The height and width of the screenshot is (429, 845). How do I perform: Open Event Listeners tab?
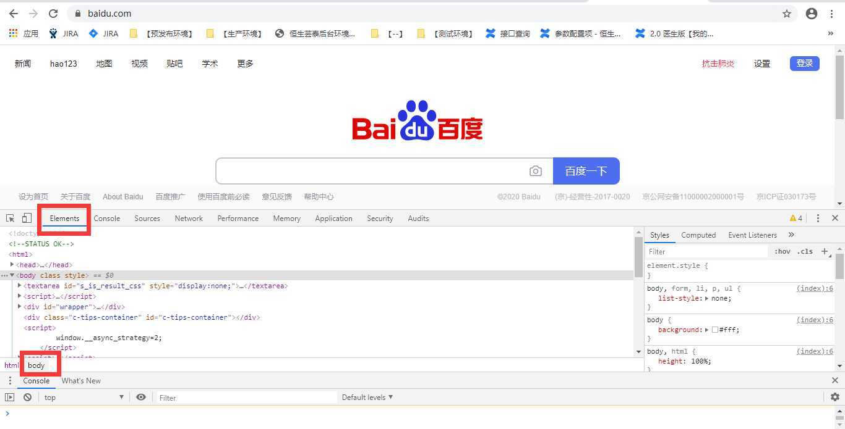pyautogui.click(x=752, y=235)
